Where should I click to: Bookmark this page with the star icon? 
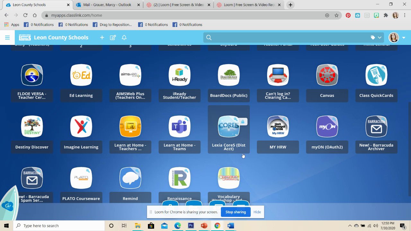[336, 15]
